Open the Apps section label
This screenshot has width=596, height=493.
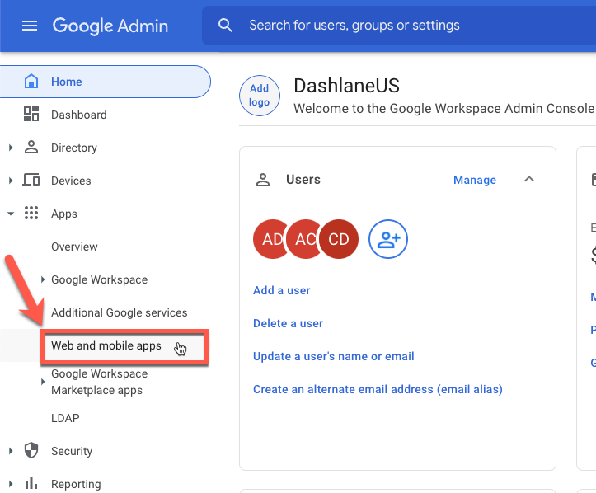(x=64, y=214)
